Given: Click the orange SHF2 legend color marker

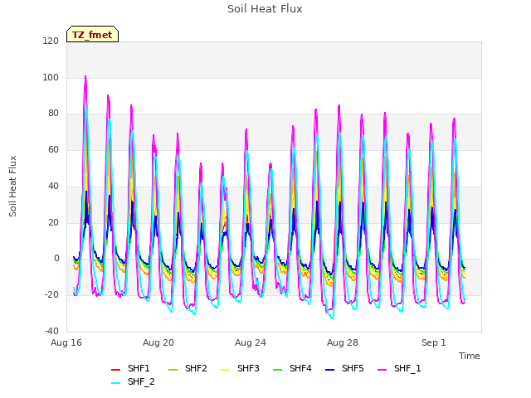Looking at the screenshot, I should (173, 370).
